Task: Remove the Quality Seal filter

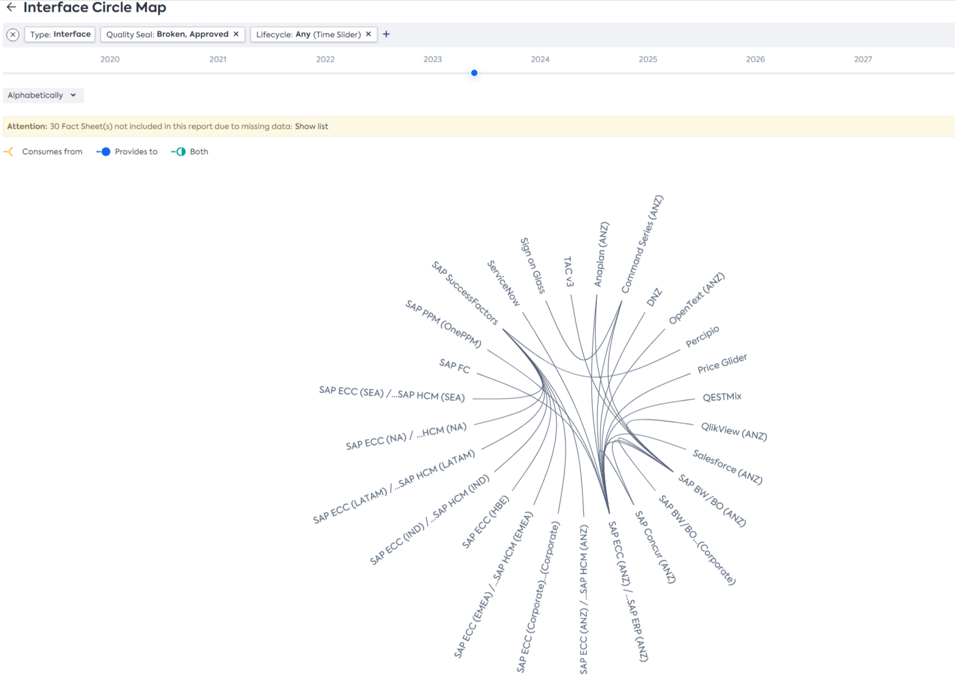Action: tap(236, 34)
